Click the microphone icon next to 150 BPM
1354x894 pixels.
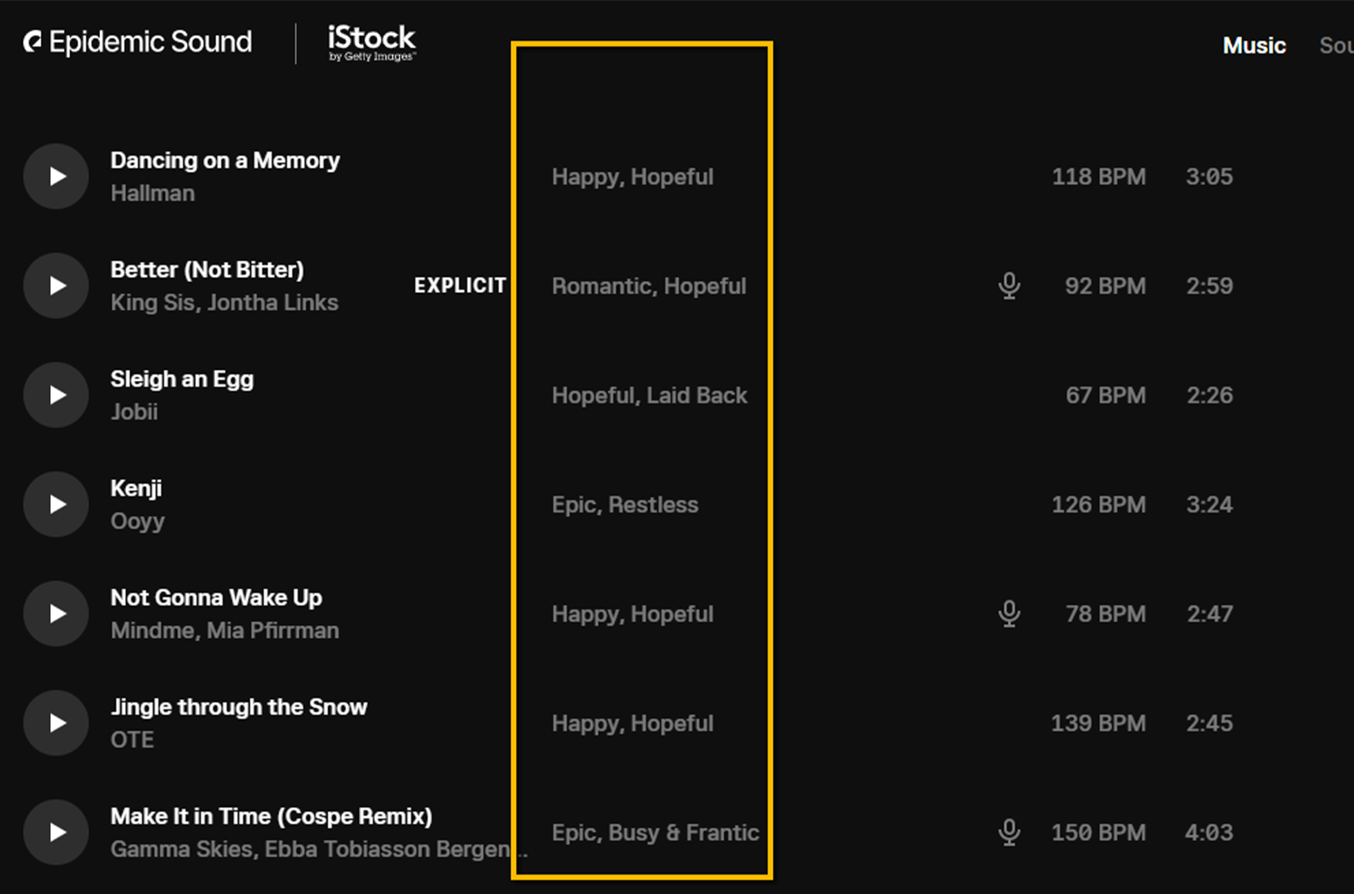tap(1009, 832)
